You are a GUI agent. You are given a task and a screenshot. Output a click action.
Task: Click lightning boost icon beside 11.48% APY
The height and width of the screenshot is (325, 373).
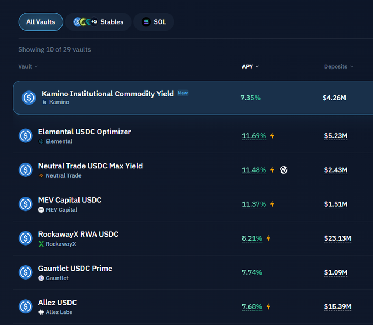coord(272,170)
